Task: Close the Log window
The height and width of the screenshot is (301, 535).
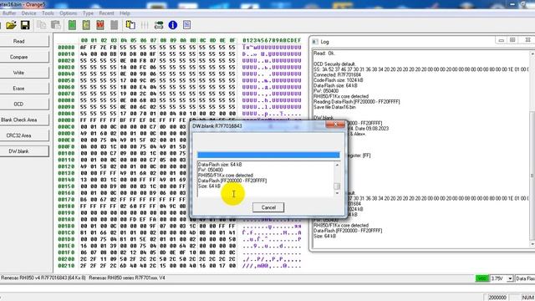Action: pos(527,41)
